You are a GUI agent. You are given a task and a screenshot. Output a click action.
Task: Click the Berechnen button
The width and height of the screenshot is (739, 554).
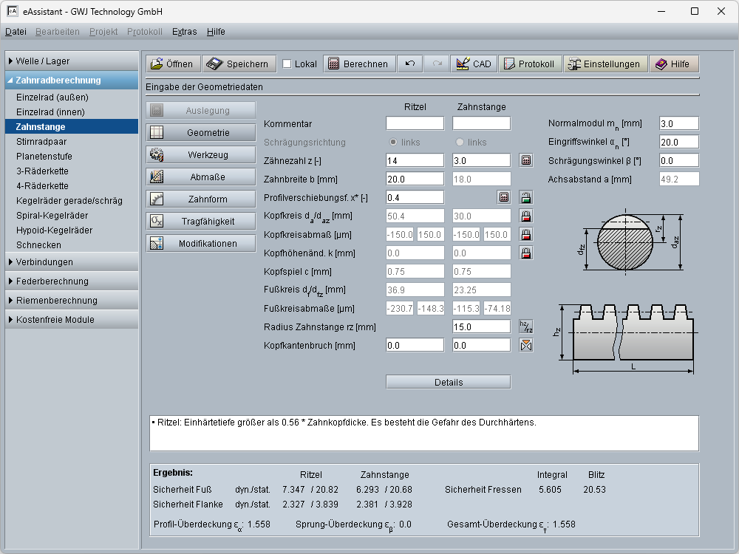pyautogui.click(x=358, y=64)
